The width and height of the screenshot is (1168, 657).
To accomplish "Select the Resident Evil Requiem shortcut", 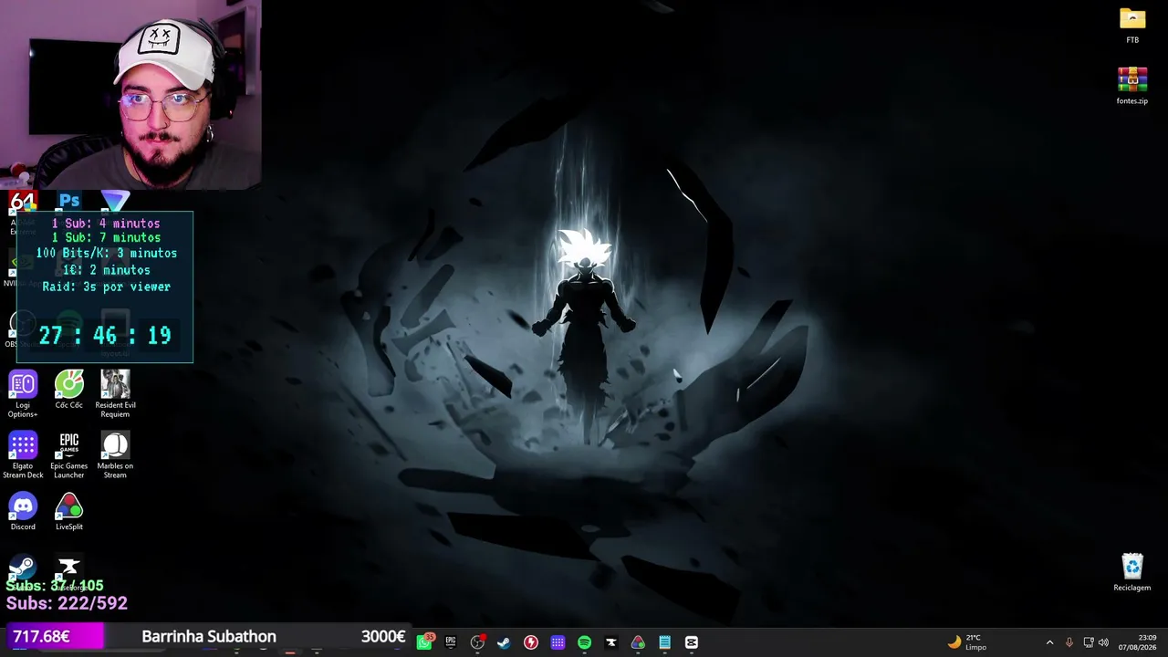I will [x=115, y=393].
